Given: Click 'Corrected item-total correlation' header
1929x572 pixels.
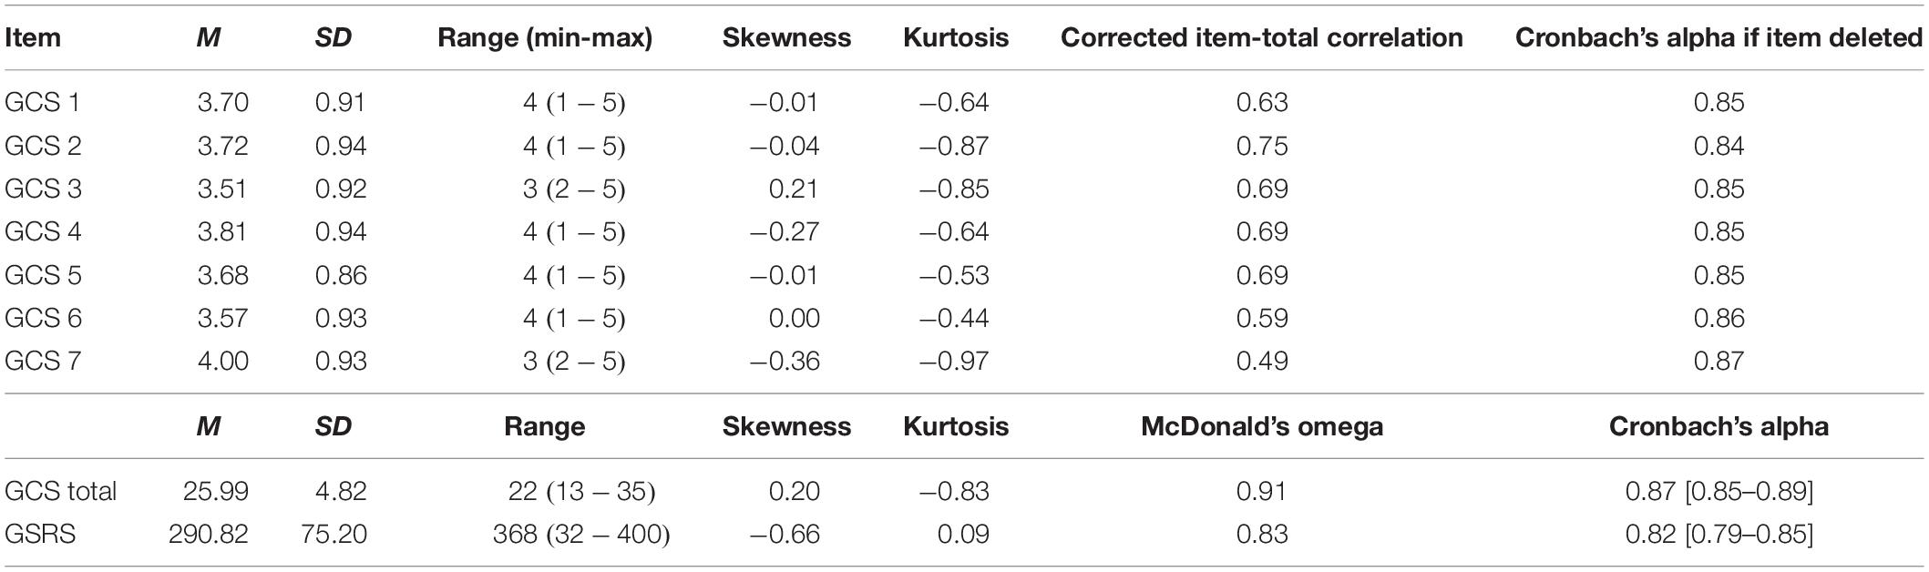Looking at the screenshot, I should coord(1262,37).
